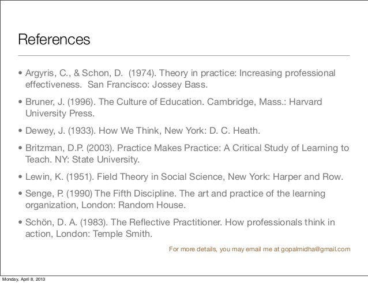The height and width of the screenshot is (283, 368).
Task: Select the Senge 1990 Fifth Discipline entry
Action: (x=173, y=194)
